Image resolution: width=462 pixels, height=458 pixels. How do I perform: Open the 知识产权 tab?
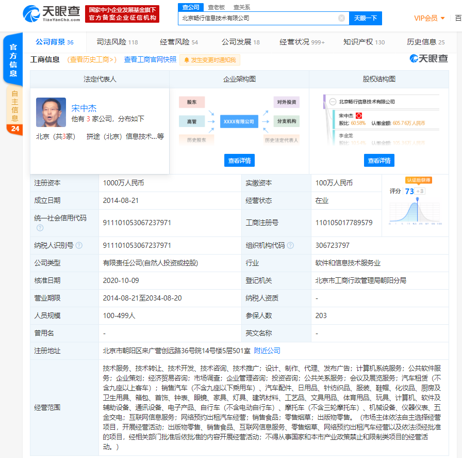pyautogui.click(x=364, y=42)
